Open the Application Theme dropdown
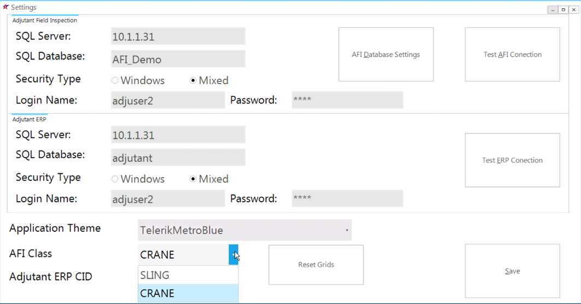581x304 pixels. 244,230
